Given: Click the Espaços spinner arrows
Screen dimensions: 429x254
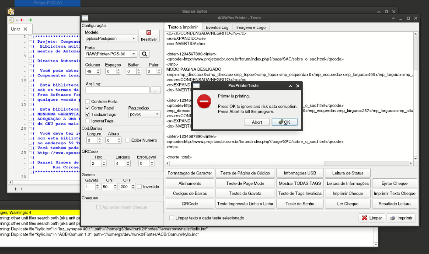Looking at the screenshot, I should coord(119,71).
